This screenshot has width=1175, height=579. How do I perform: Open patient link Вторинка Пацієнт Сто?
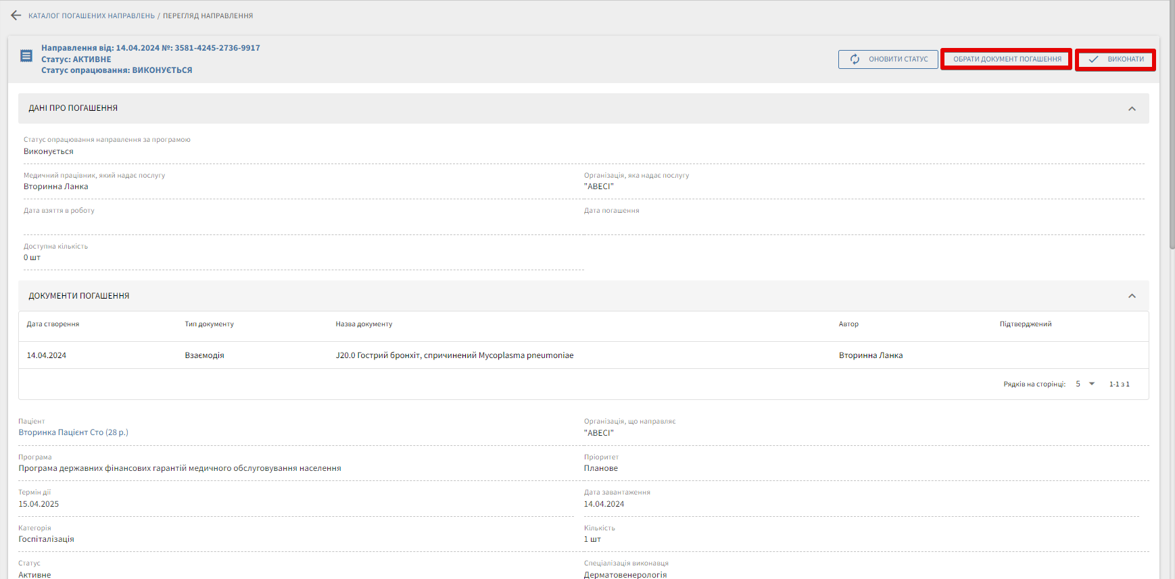(x=73, y=432)
